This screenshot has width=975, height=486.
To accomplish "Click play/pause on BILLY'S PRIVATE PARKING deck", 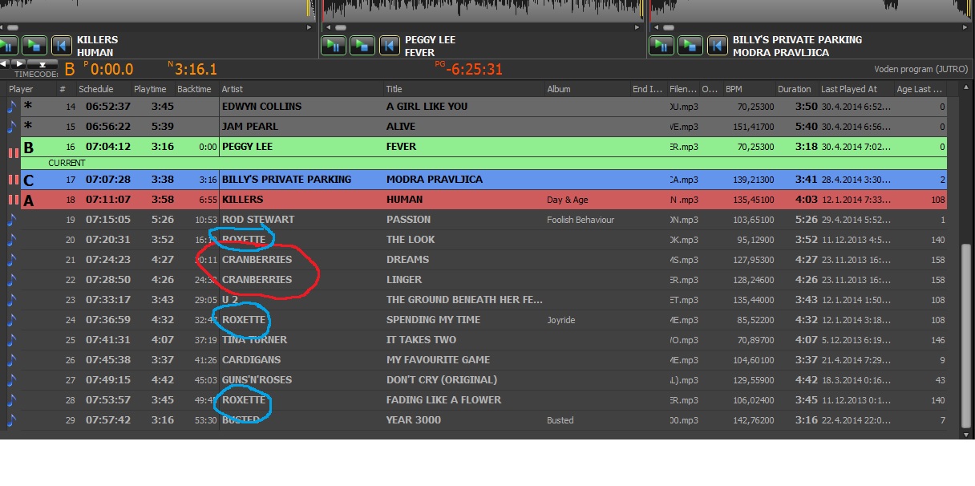I will pos(661,45).
